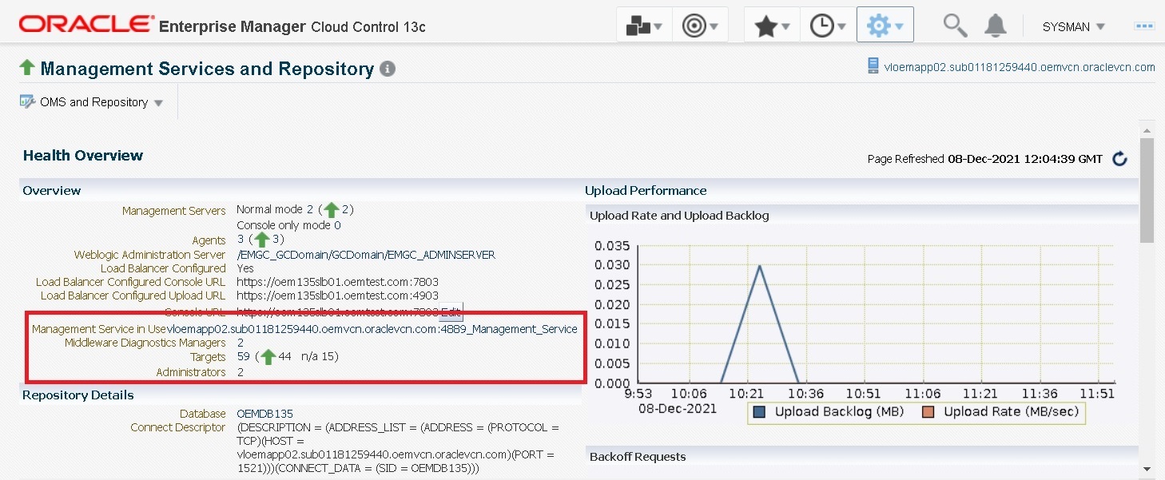This screenshot has width=1165, height=480.
Task: Expand the OMS and Repository menu
Action: pyautogui.click(x=93, y=102)
